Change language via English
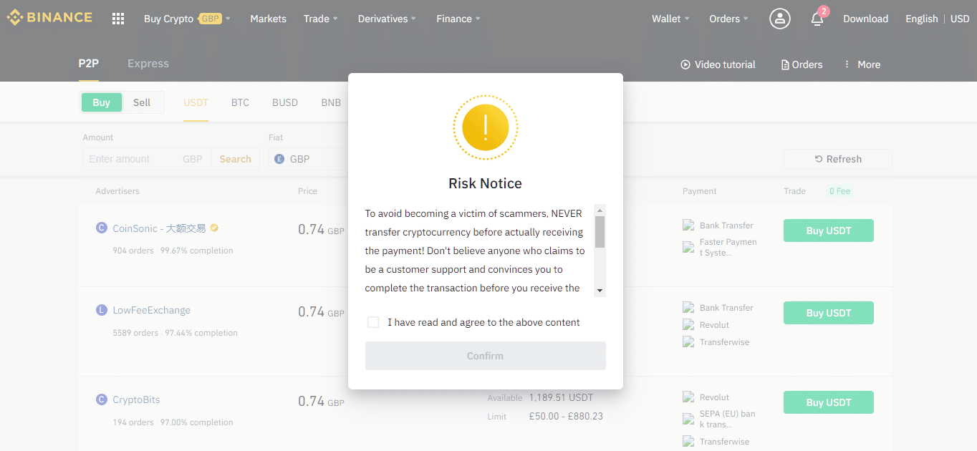 tap(921, 19)
